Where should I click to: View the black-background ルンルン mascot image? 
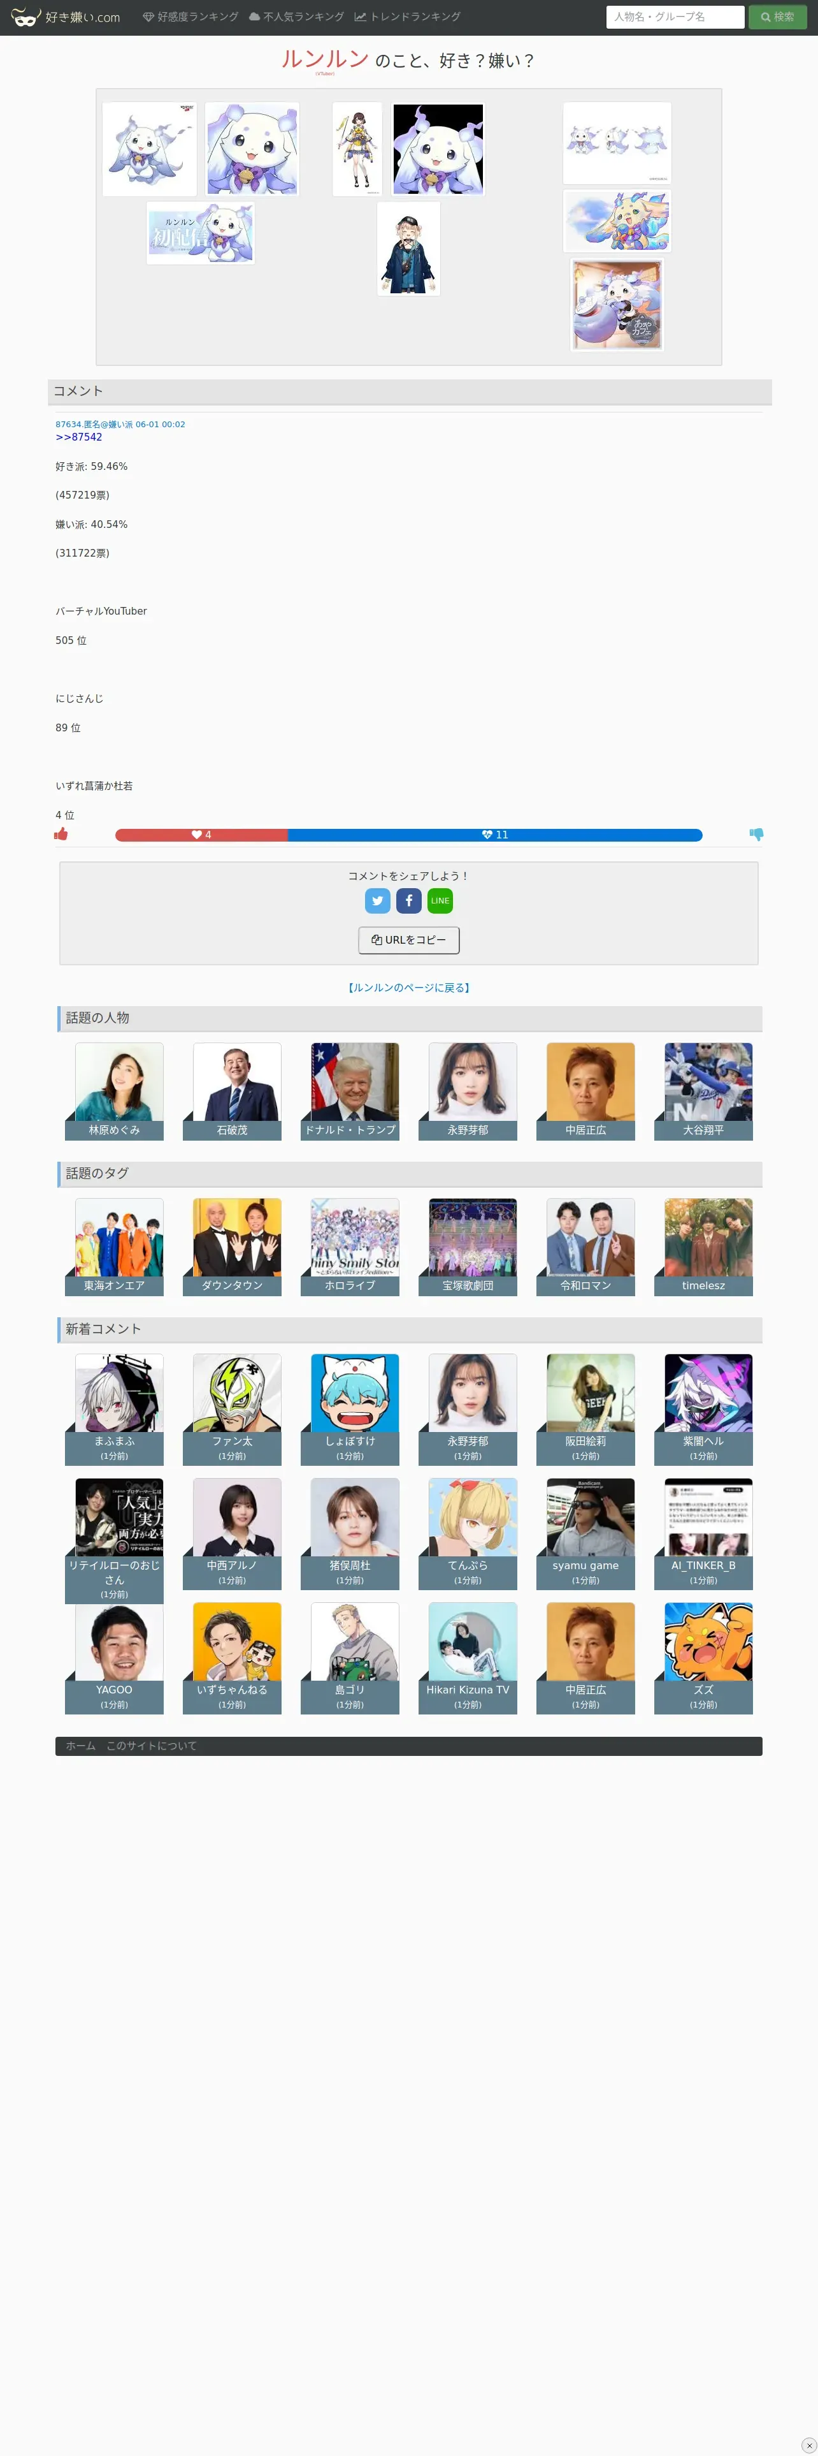(x=438, y=149)
